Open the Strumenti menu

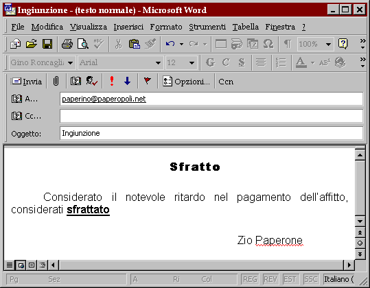click(x=207, y=27)
